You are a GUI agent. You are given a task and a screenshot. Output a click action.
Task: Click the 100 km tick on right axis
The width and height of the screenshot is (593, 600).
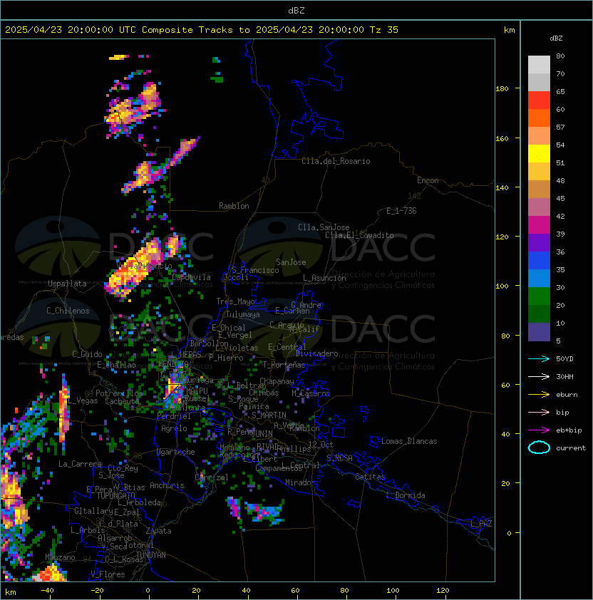click(502, 286)
